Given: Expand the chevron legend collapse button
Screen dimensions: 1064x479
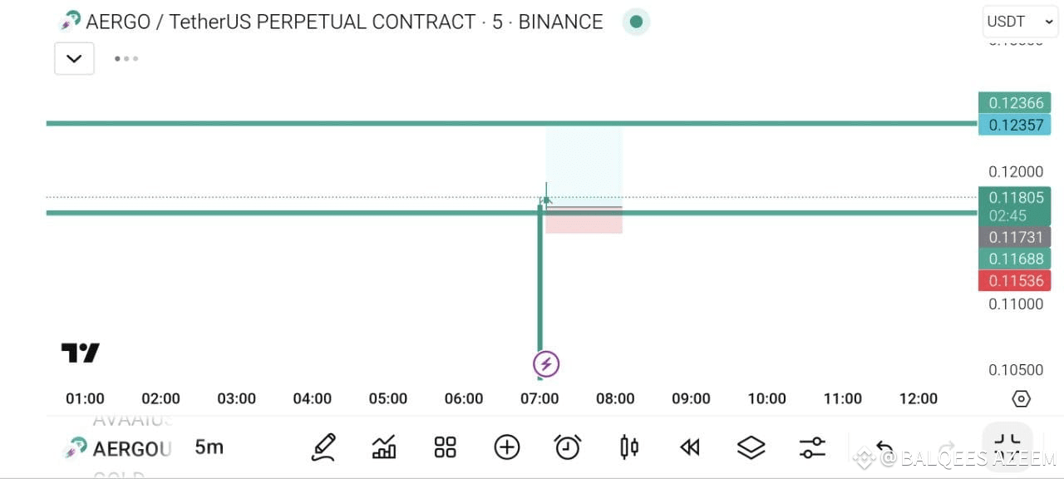Looking at the screenshot, I should pos(74,58).
